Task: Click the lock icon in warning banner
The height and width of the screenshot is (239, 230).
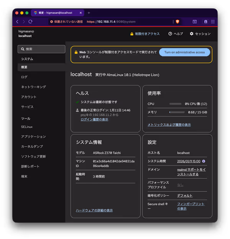Action: click(76, 52)
